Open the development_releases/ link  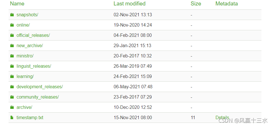point(40,87)
